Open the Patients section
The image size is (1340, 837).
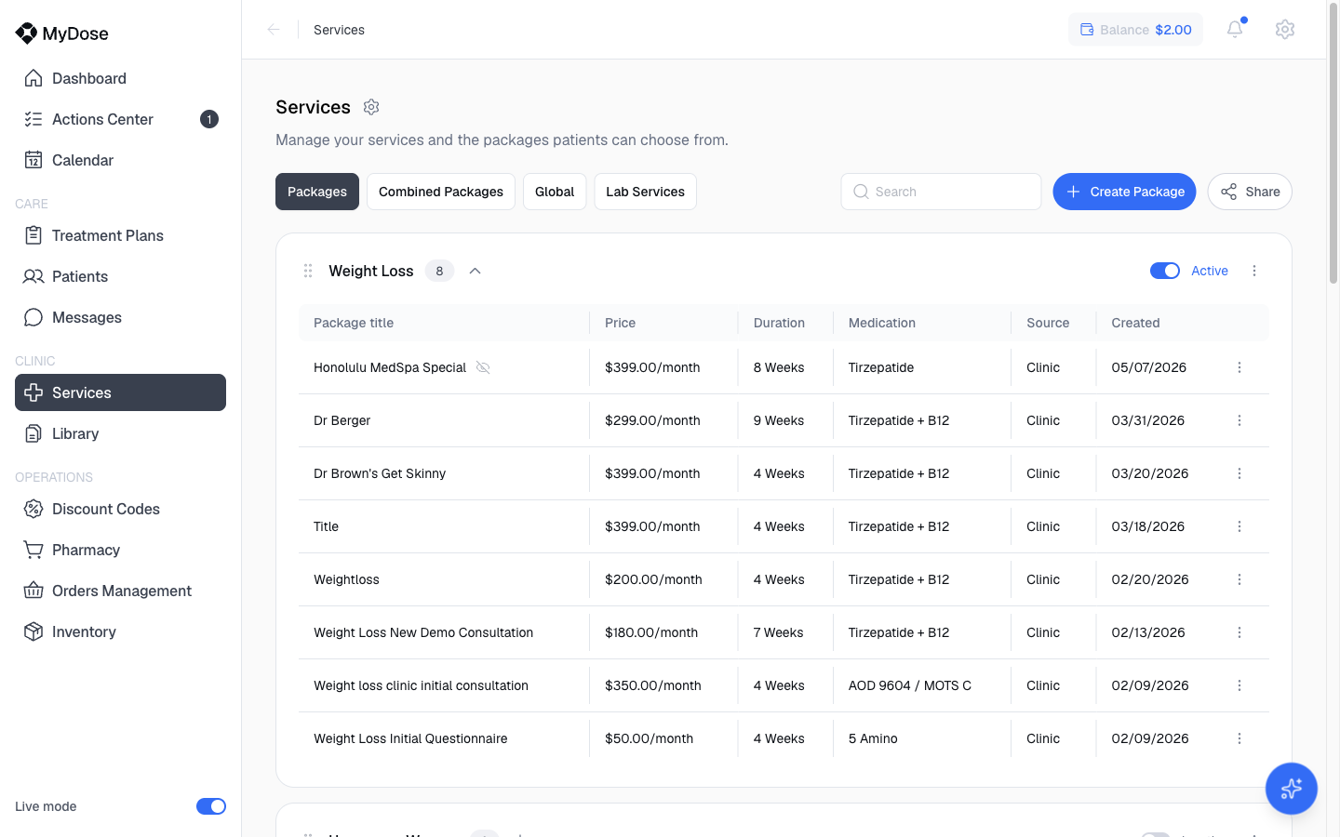point(120,276)
